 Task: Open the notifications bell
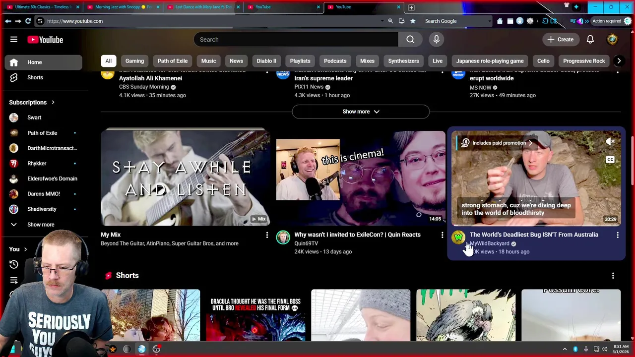(590, 40)
